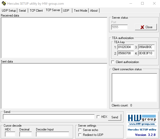Select the TCP Server tab
This screenshot has height=139, width=160.
[x=53, y=10]
